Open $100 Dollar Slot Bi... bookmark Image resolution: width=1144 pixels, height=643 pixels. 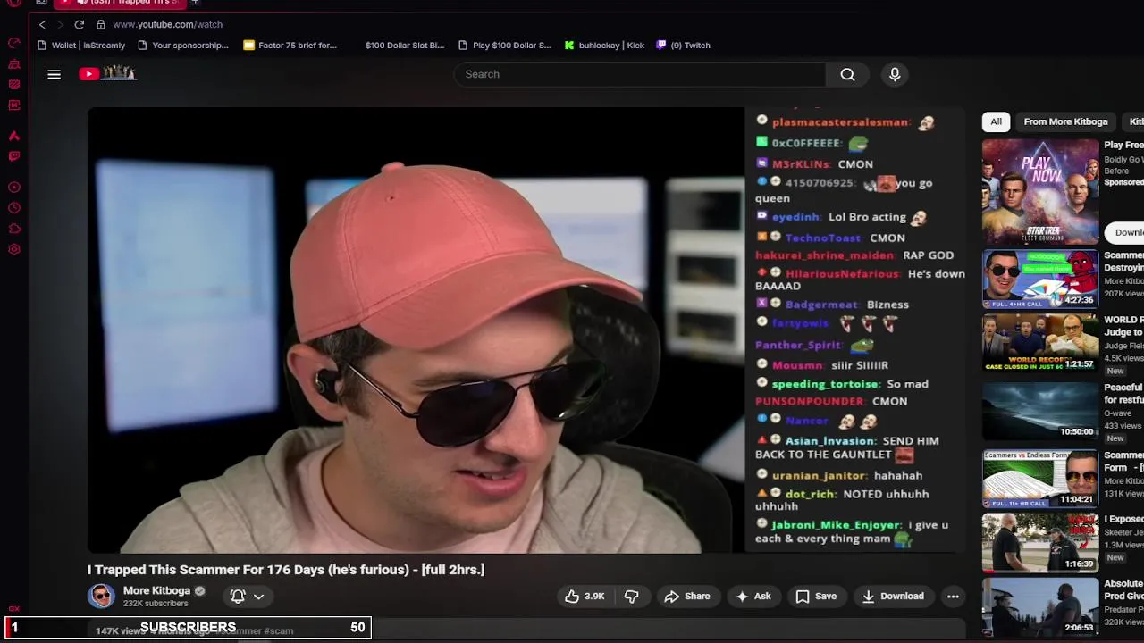coord(404,45)
